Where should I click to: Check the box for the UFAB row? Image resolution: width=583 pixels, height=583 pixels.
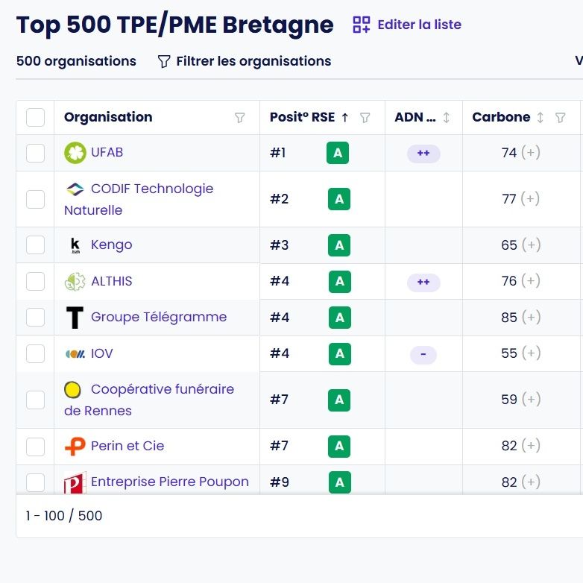tap(35, 153)
